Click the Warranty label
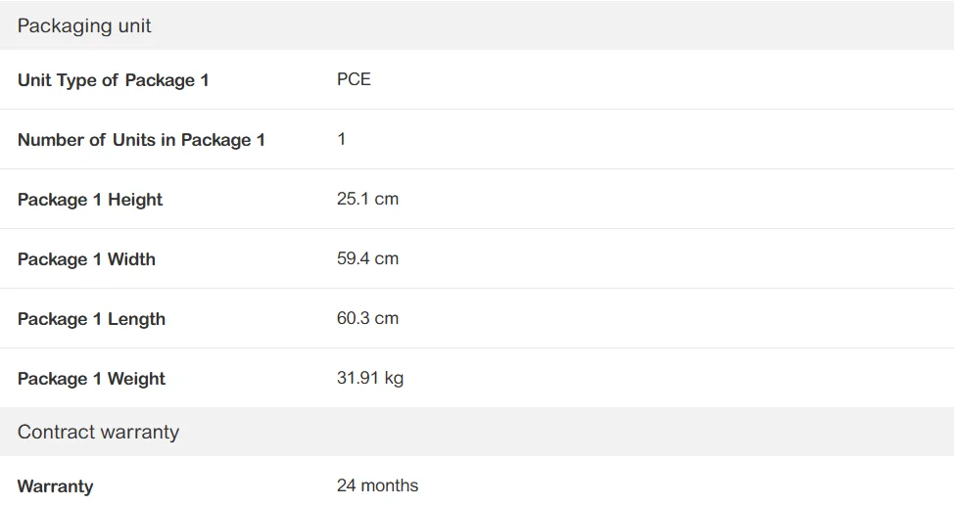954x506 pixels. [x=55, y=486]
